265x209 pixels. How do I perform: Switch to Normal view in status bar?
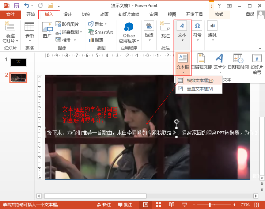click(145, 205)
